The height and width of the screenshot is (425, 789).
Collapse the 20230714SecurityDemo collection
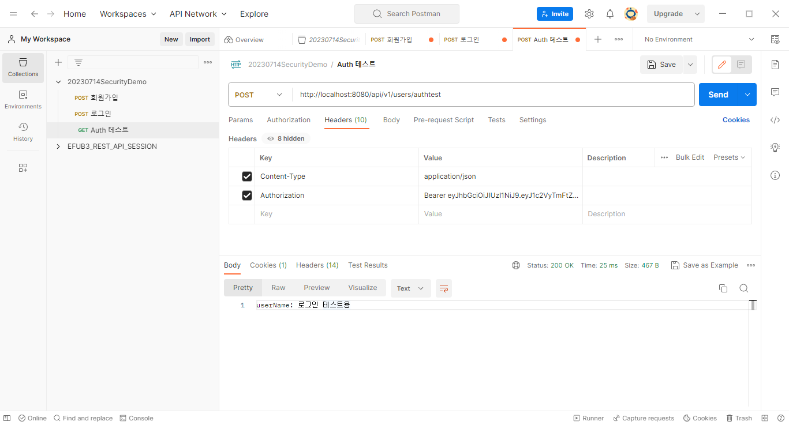point(58,82)
